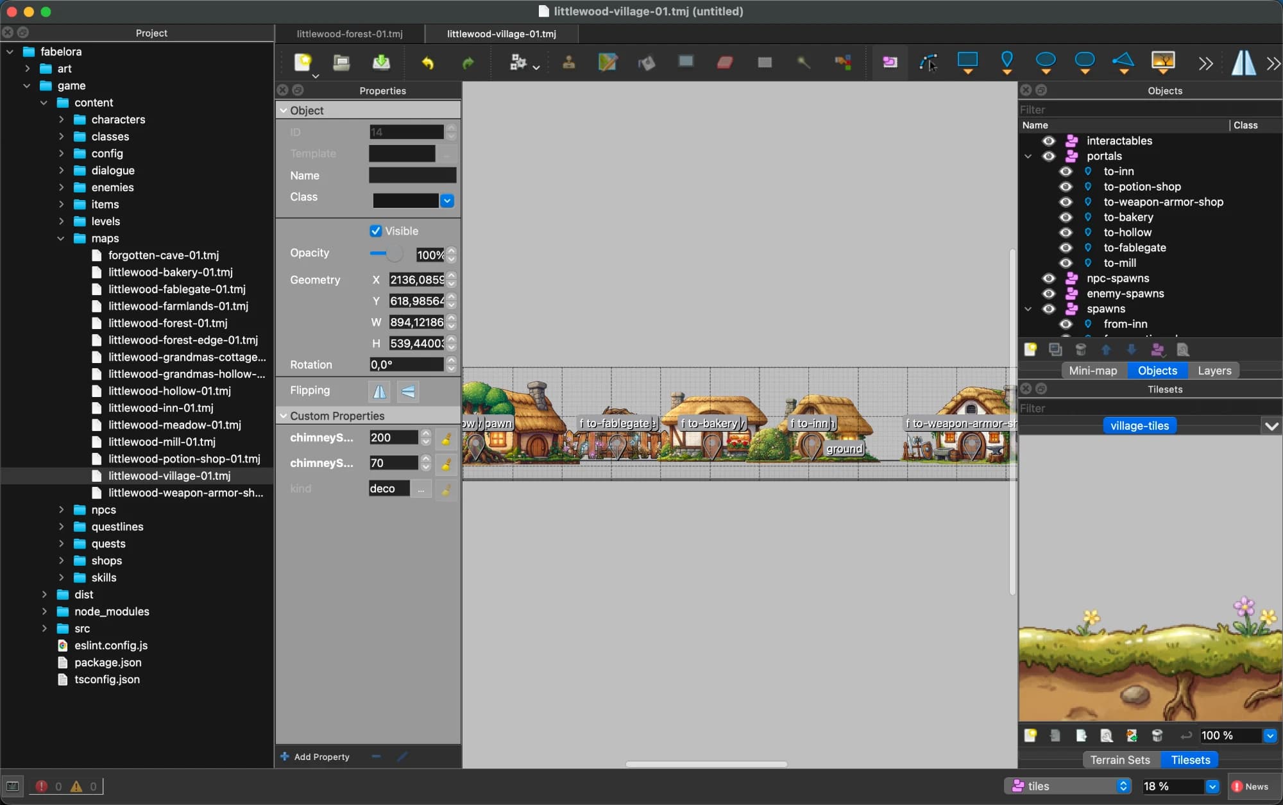The width and height of the screenshot is (1283, 805).
Task: Hide the to-inn portal object
Action: [1066, 171]
